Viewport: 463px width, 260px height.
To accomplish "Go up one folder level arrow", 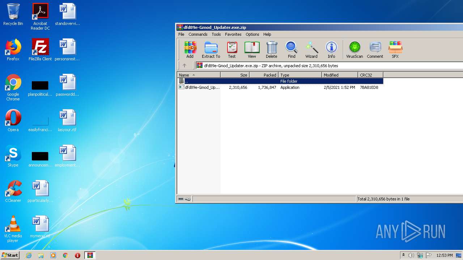I will click(x=184, y=65).
